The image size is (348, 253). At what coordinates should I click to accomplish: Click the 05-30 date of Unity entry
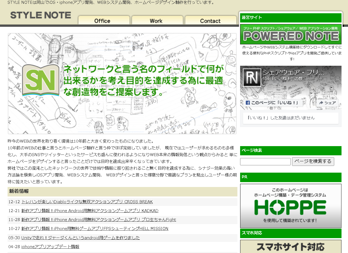(x=14, y=238)
